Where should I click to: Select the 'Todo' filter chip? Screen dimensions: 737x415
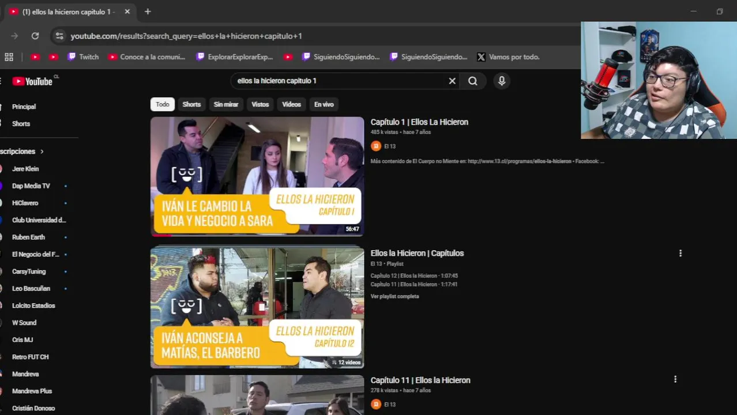point(163,104)
